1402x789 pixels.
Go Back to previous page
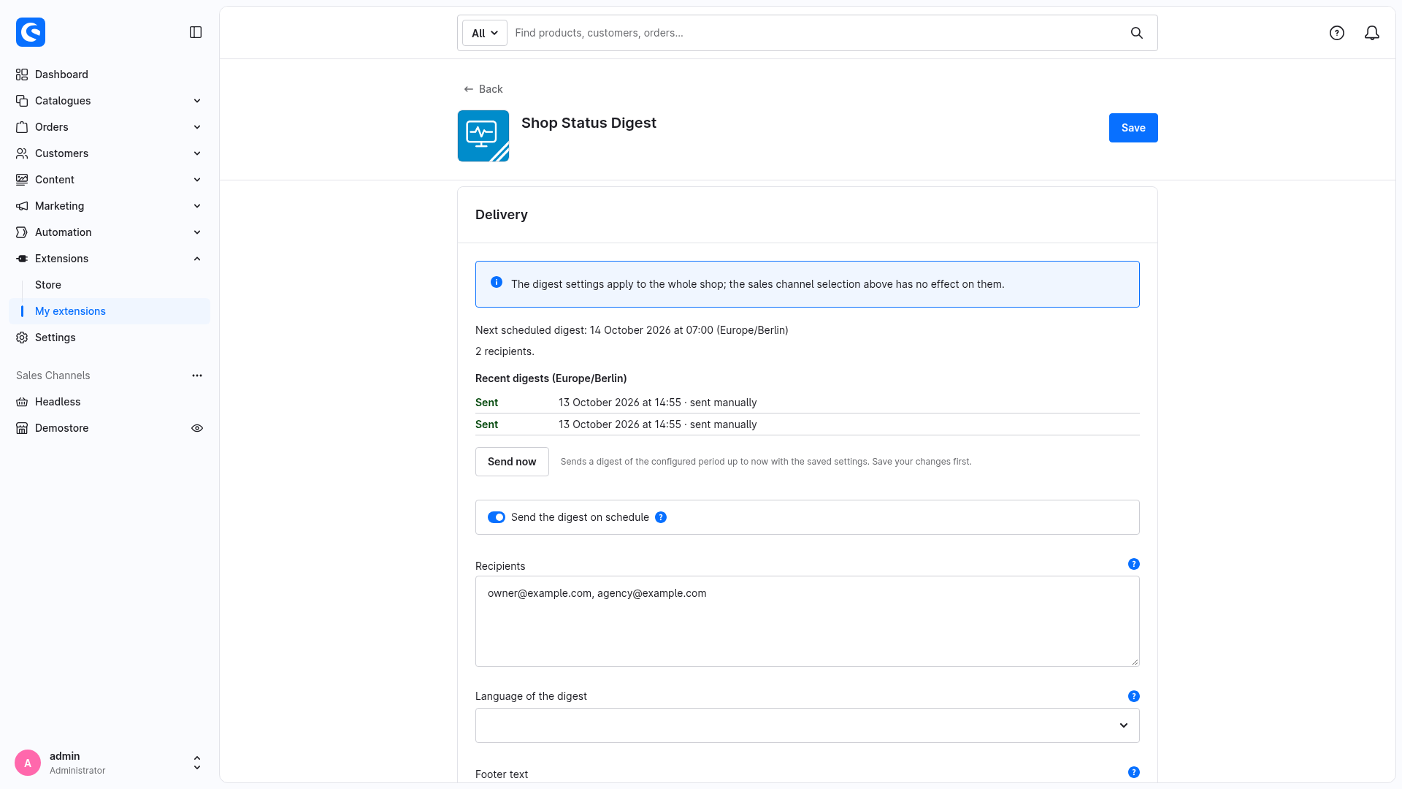(483, 89)
